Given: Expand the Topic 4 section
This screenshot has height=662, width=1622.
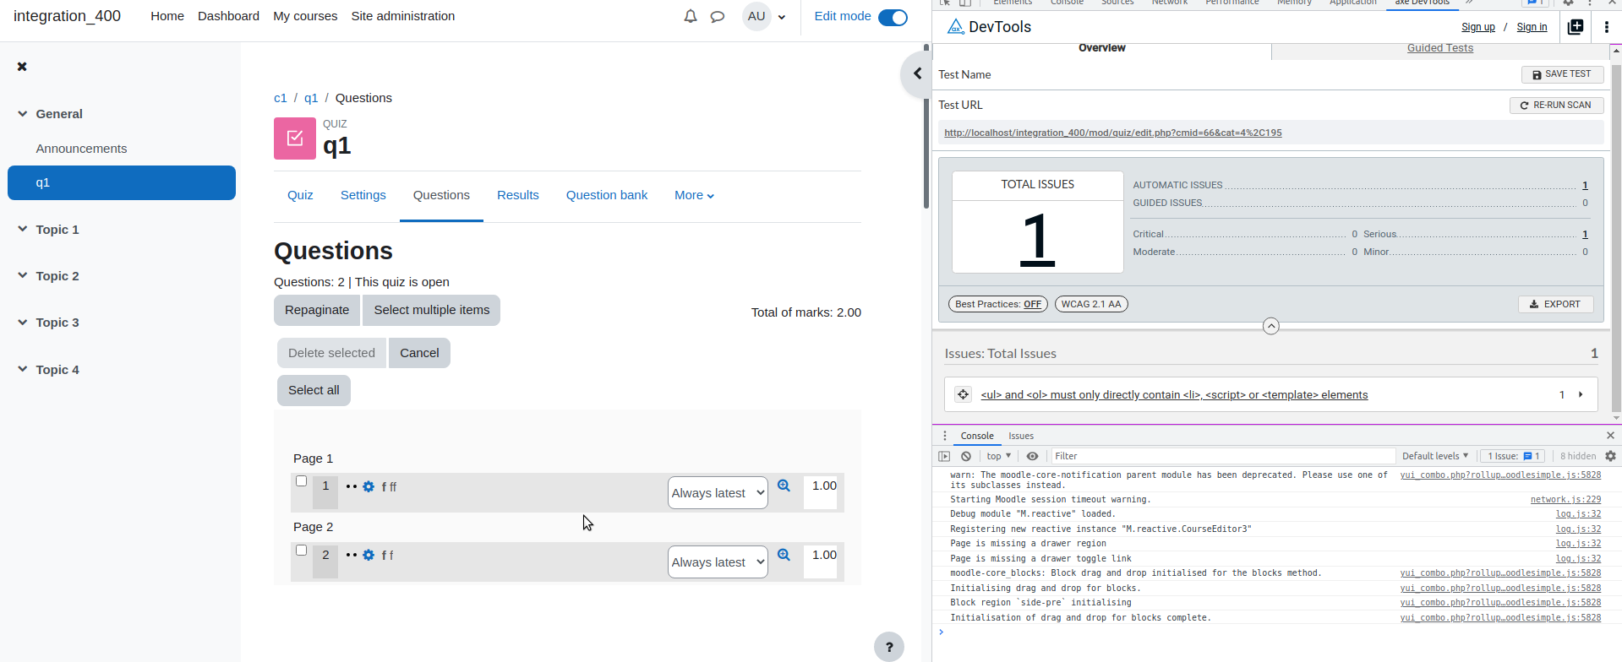Looking at the screenshot, I should 23,370.
